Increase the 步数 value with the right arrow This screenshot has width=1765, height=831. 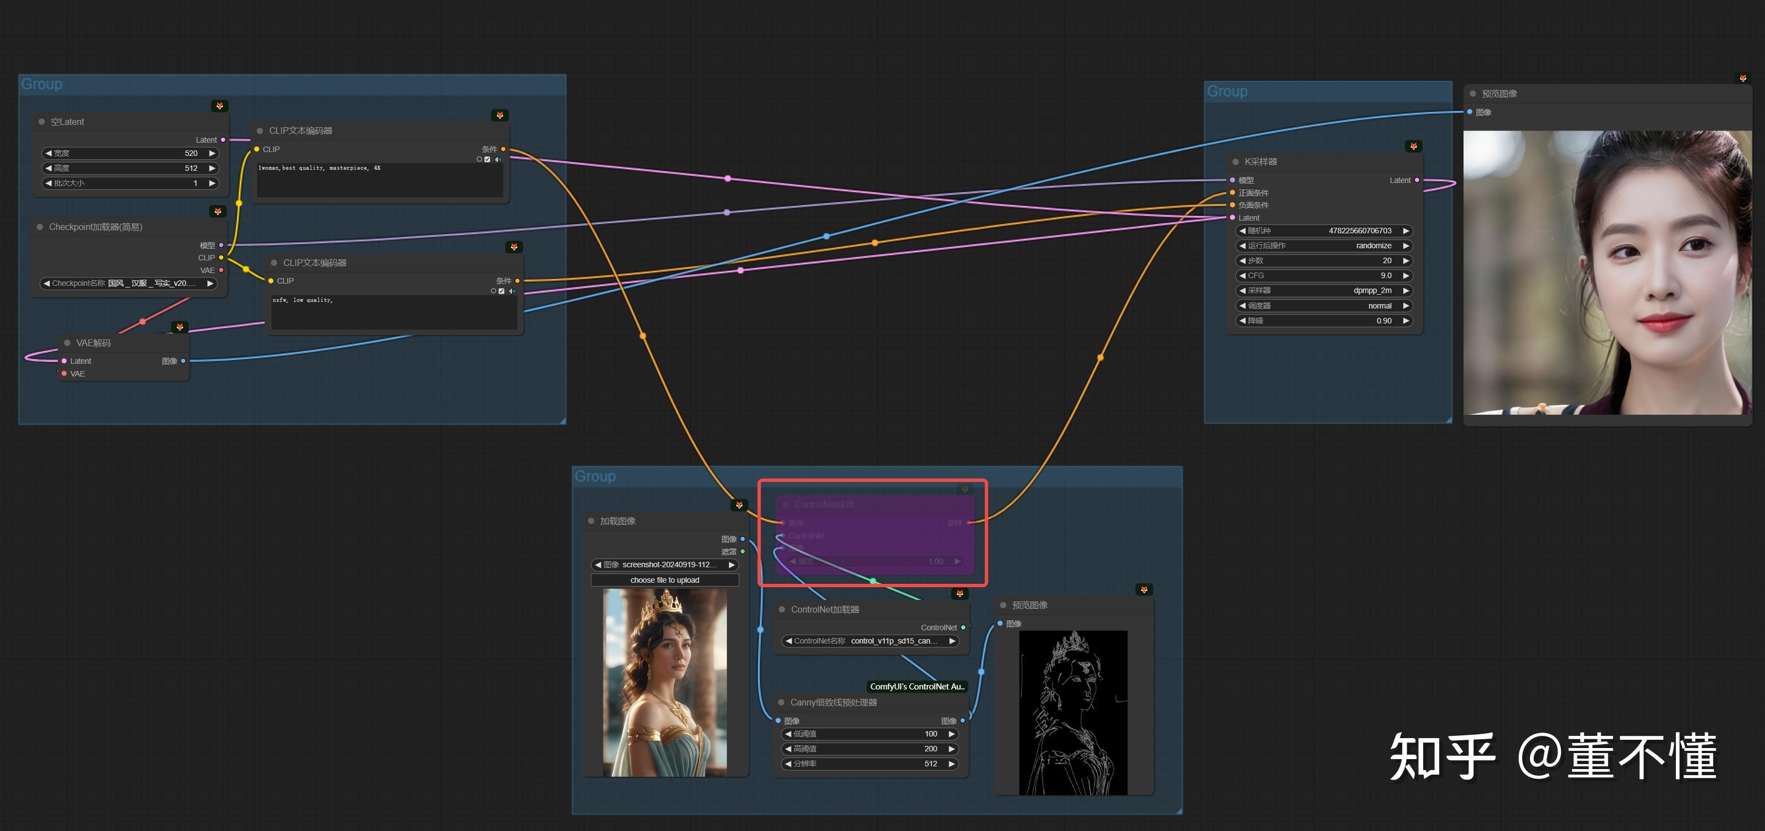pos(1405,261)
